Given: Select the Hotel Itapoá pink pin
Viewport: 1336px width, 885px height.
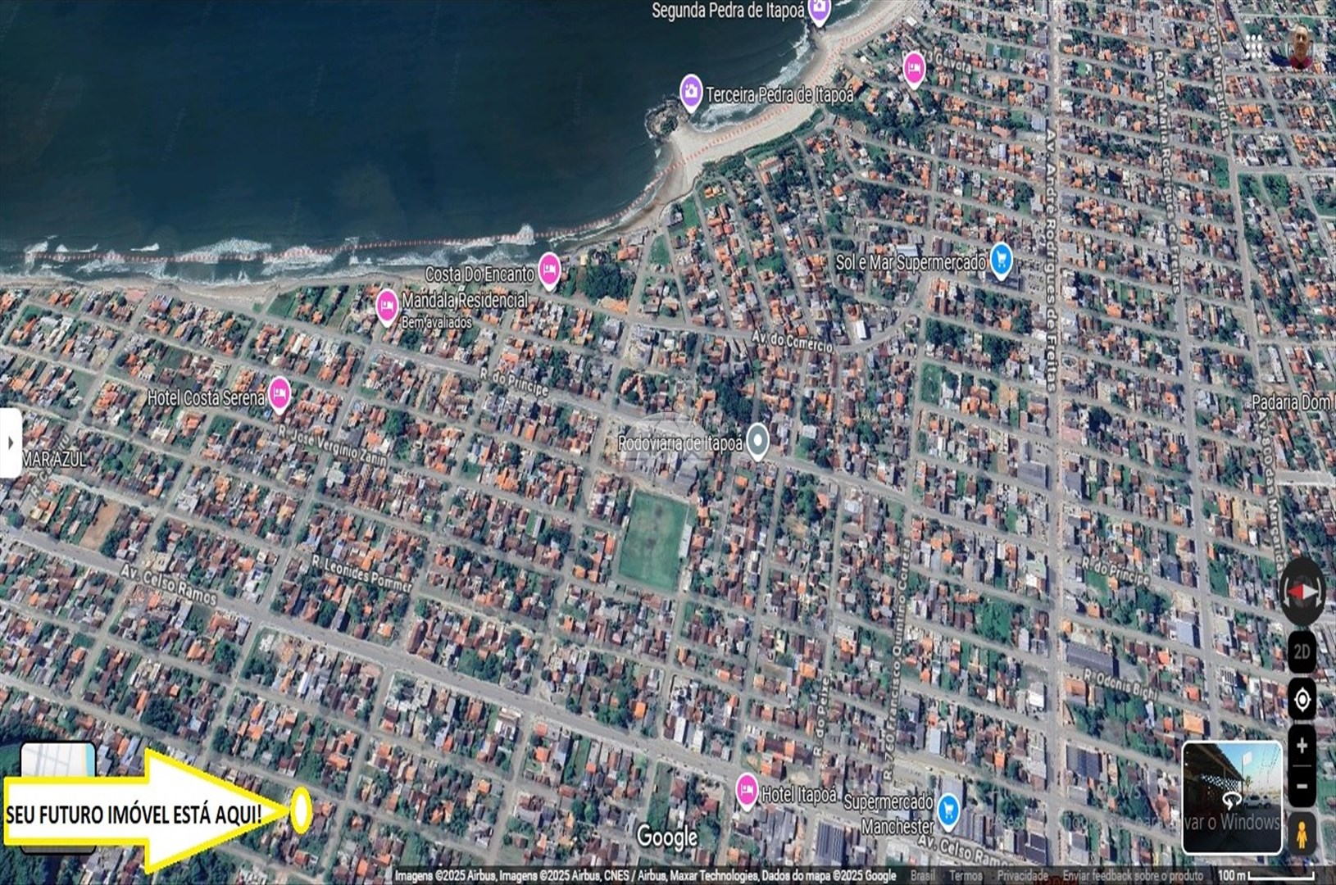Looking at the screenshot, I should 746,791.
